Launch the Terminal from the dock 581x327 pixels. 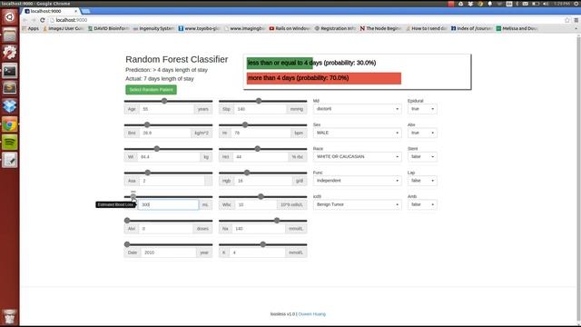(10, 71)
